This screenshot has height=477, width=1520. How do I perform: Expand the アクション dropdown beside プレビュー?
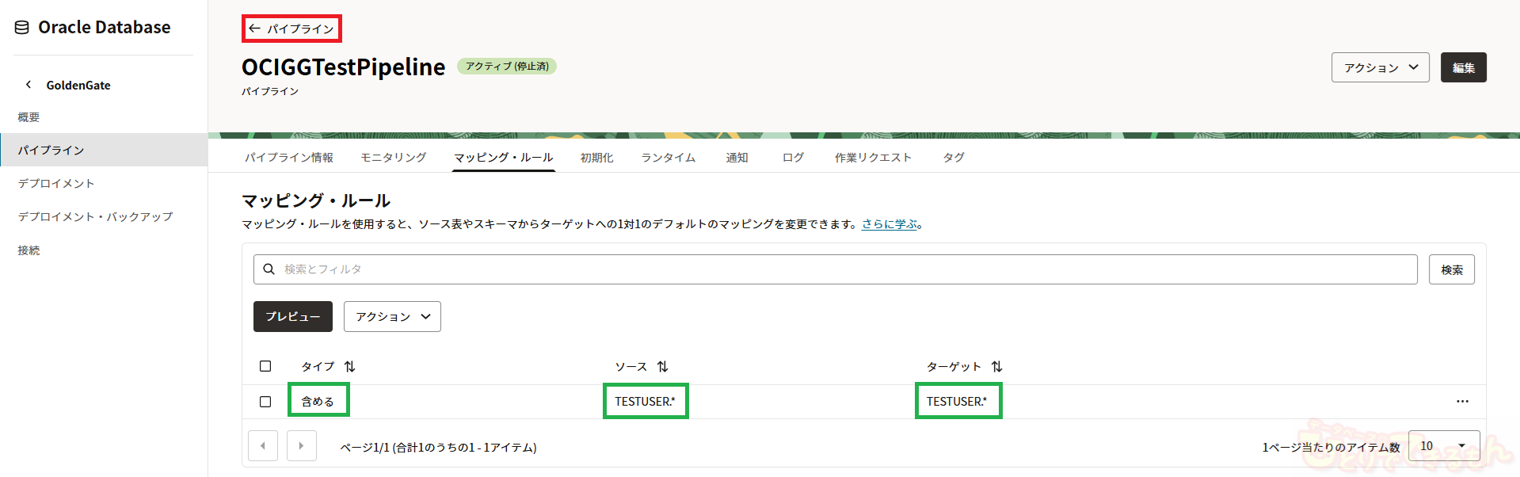coord(392,316)
